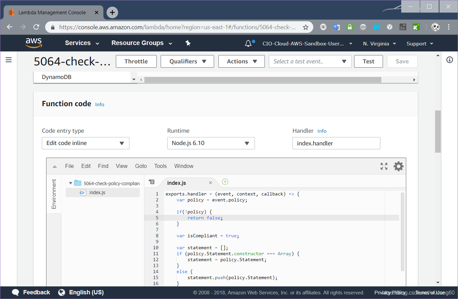Toggle the Environment side panel tab
The width and height of the screenshot is (458, 299).
point(54,194)
